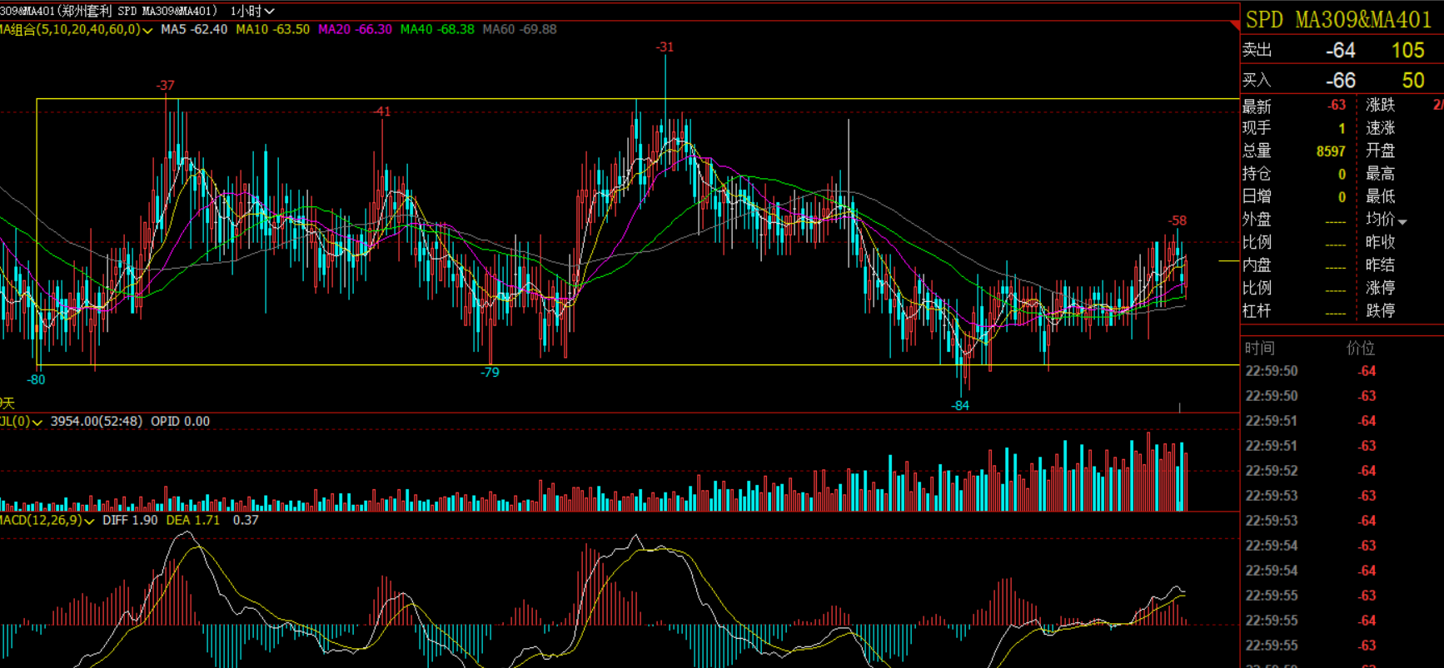Select the MA10 moving average label
The height and width of the screenshot is (668, 1444).
(272, 29)
